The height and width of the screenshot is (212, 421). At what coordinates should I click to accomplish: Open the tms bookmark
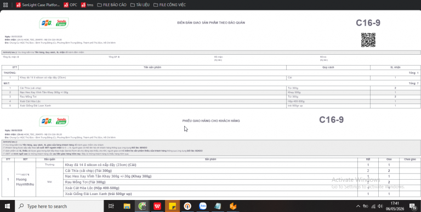coord(87,5)
